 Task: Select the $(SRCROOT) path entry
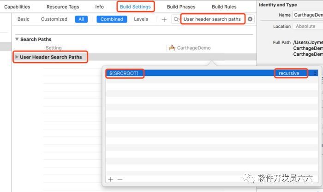124,73
